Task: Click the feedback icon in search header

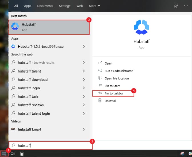Action: 176,6
